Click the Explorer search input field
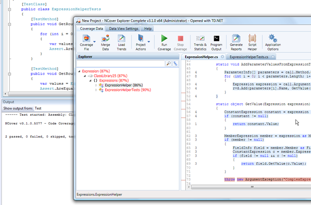The height and width of the screenshot is (205, 311). [121, 63]
